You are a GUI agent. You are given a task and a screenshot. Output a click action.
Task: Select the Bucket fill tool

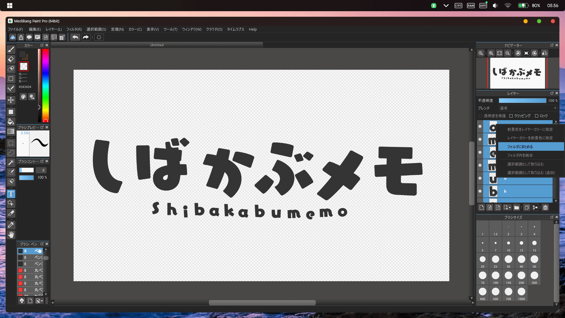pyautogui.click(x=11, y=122)
